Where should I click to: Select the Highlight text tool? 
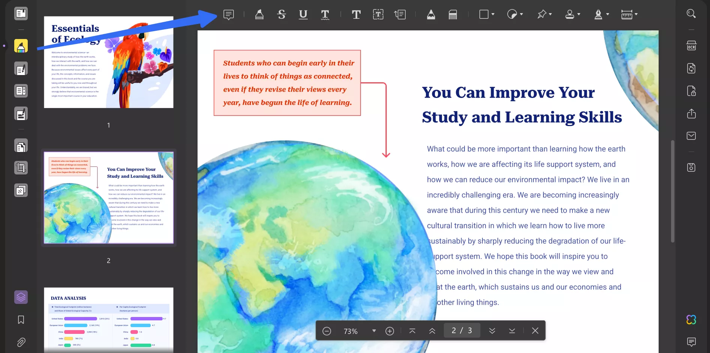click(x=259, y=15)
